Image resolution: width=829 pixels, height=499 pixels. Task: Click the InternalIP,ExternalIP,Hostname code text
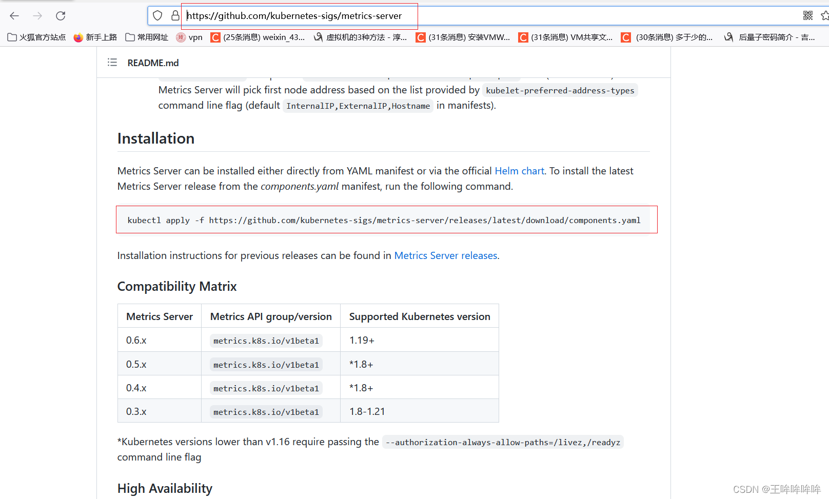click(x=358, y=106)
